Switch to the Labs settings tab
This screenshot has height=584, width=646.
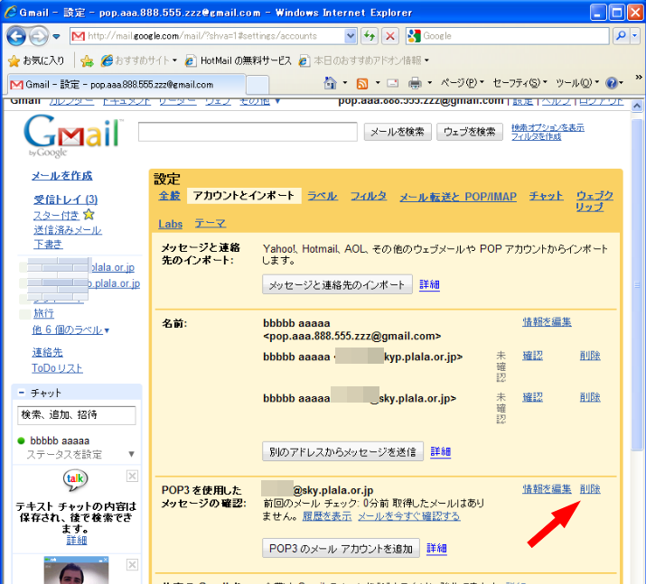coord(170,224)
